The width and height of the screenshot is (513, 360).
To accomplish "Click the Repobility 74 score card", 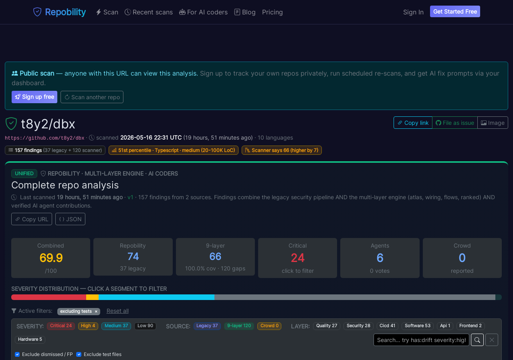I will 133,257.
